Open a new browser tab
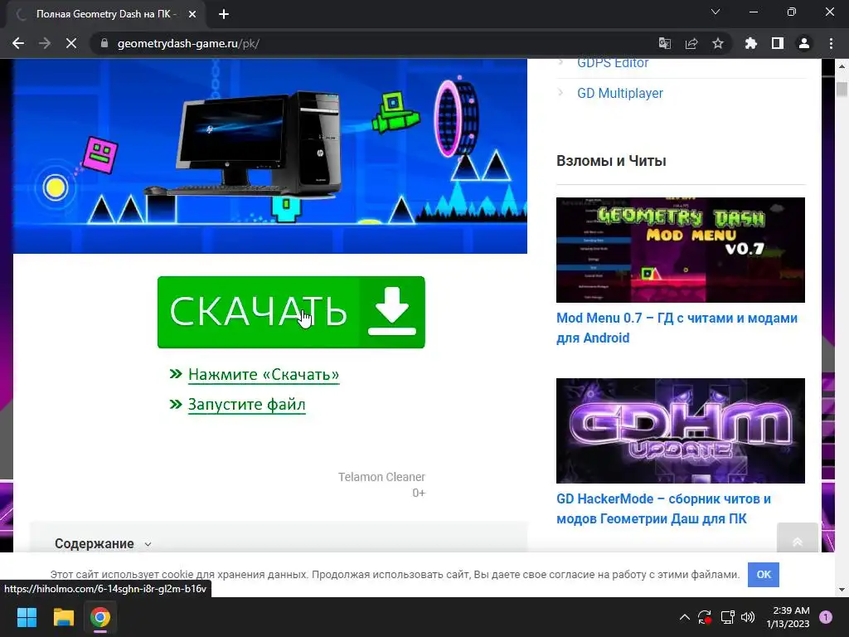The image size is (849, 637). 224,15
